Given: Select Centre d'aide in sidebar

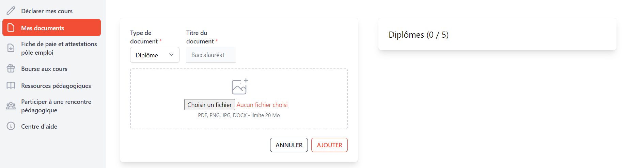Looking at the screenshot, I should 39,127.
